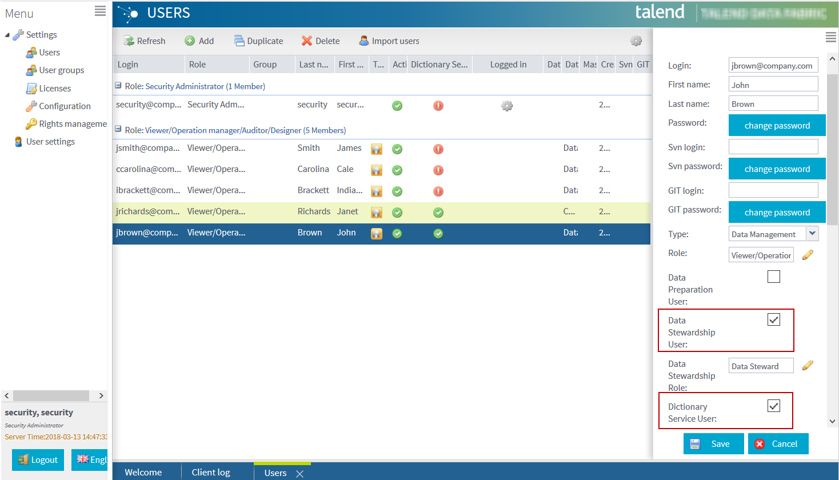Save the user details
Viewport: 839px width, 480px height.
713,444
